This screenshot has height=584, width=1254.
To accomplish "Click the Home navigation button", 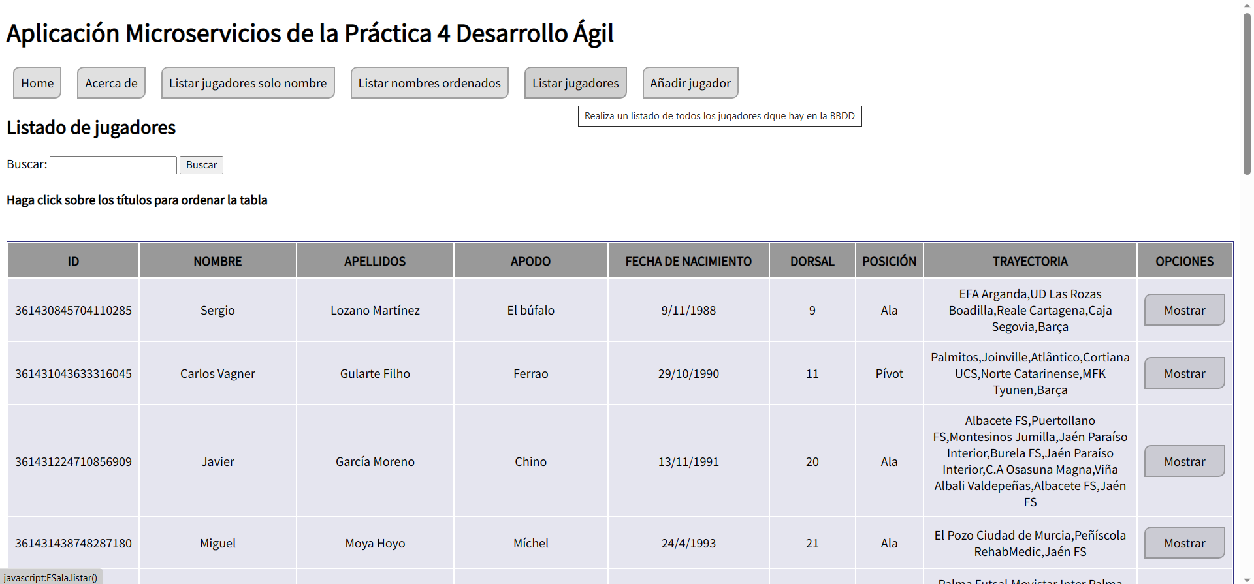I will click(x=37, y=83).
